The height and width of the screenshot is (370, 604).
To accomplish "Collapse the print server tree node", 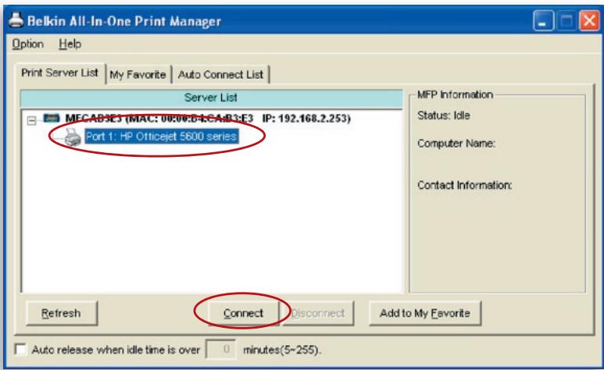I will click(31, 121).
